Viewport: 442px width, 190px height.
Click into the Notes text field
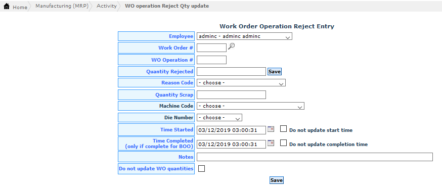coord(315,157)
